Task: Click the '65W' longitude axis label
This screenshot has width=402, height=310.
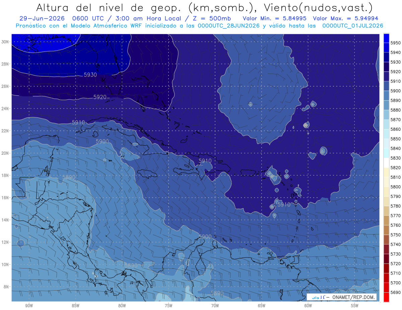Action: 262,306
